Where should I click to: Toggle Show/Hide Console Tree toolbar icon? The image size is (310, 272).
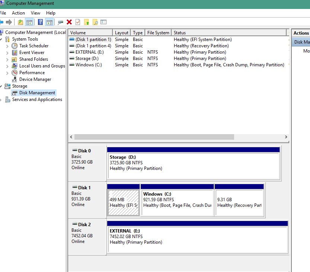[29, 22]
